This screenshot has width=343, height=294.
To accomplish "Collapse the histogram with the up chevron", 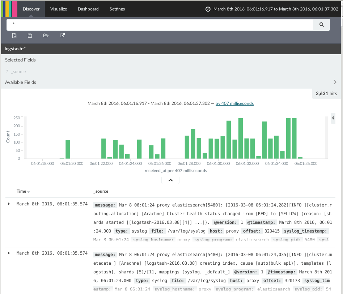I will (x=170, y=180).
